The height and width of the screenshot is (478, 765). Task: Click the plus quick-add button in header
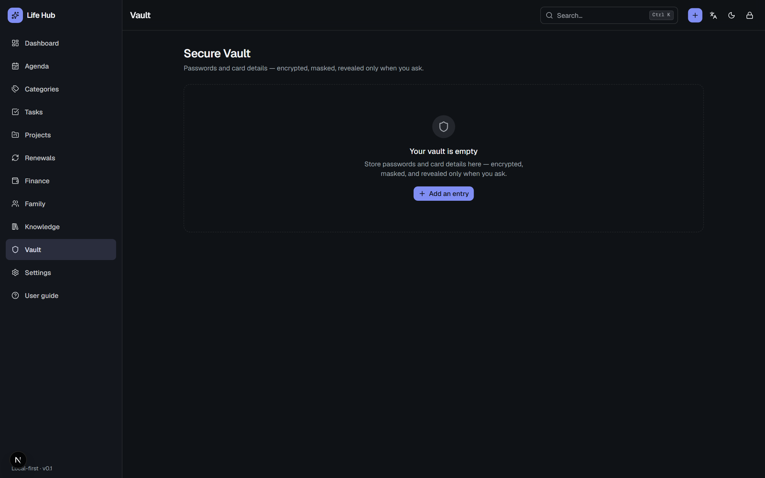[x=695, y=15]
